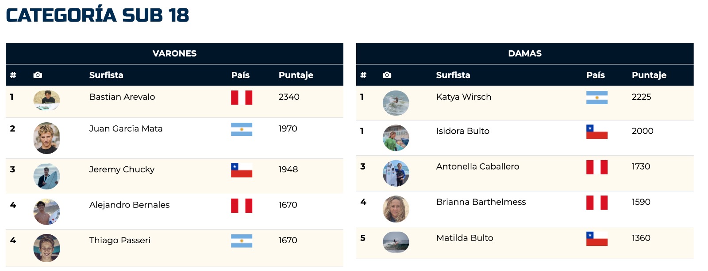708x271 pixels.
Task: Click Katya Wirsch's Argentina flag icon
Action: [x=596, y=98]
